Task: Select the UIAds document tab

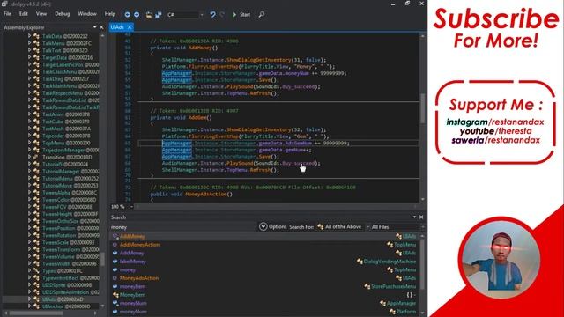Action: (x=117, y=27)
